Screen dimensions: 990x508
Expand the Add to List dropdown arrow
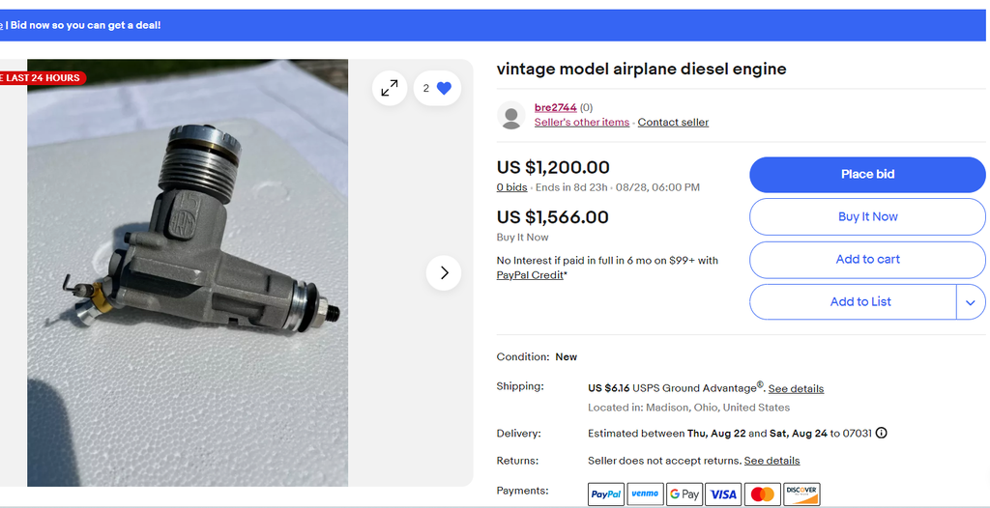click(x=971, y=302)
